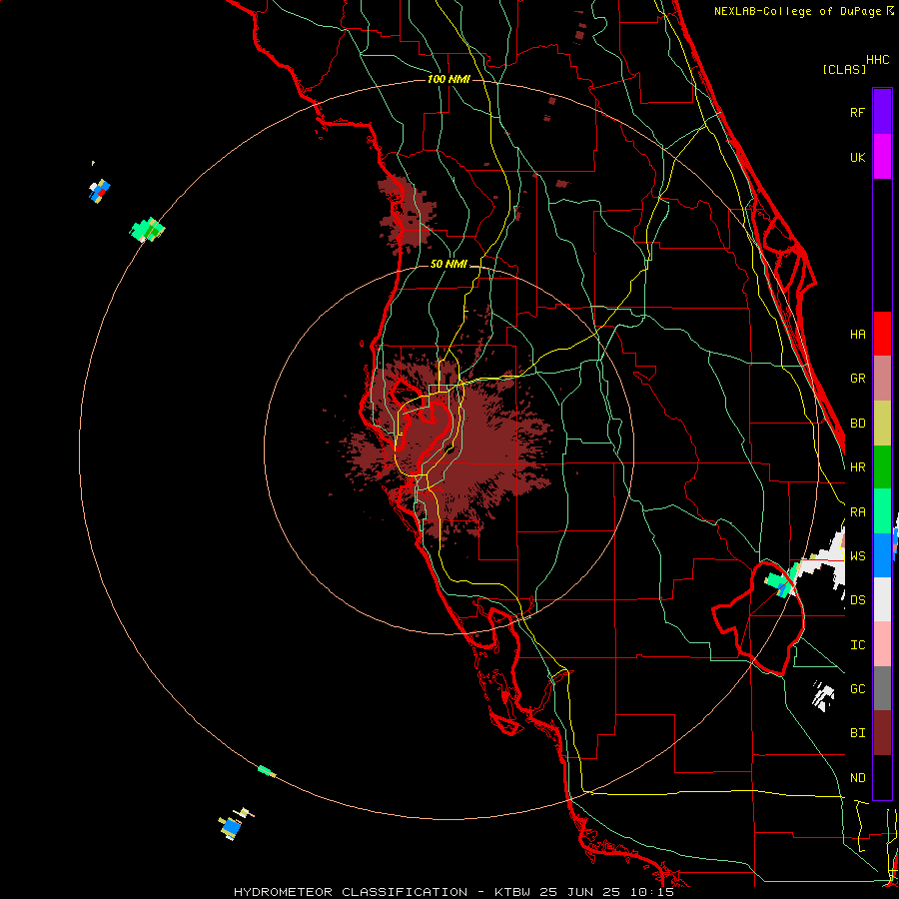Select the "HA" legend label
The image size is (899, 899).
tap(857, 335)
